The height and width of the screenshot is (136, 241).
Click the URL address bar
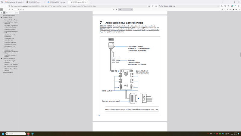coord(80,6)
